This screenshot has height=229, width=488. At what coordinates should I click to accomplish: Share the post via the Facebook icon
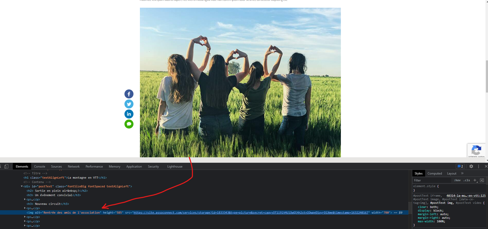coord(129,94)
